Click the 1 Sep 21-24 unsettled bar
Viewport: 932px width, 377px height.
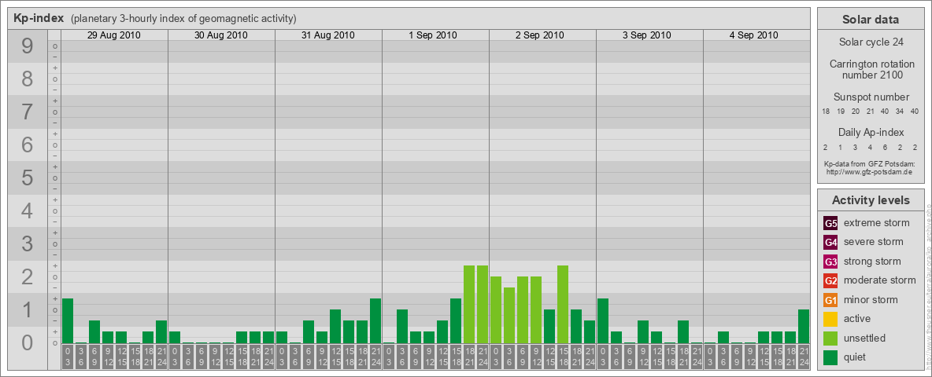click(482, 304)
